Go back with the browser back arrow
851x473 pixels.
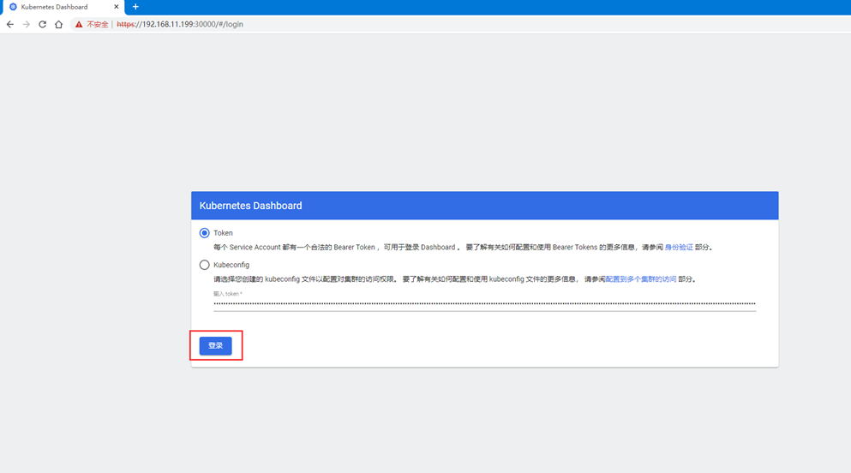click(10, 24)
